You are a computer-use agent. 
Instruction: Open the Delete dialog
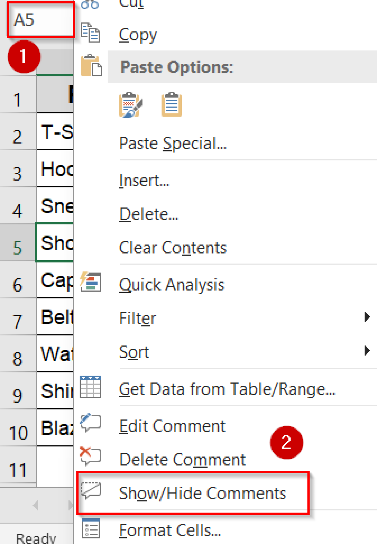tap(149, 214)
